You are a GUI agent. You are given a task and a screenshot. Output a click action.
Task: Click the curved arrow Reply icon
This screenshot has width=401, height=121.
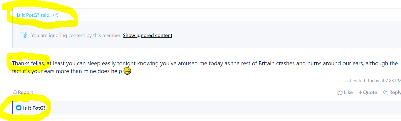pyautogui.click(x=386, y=92)
